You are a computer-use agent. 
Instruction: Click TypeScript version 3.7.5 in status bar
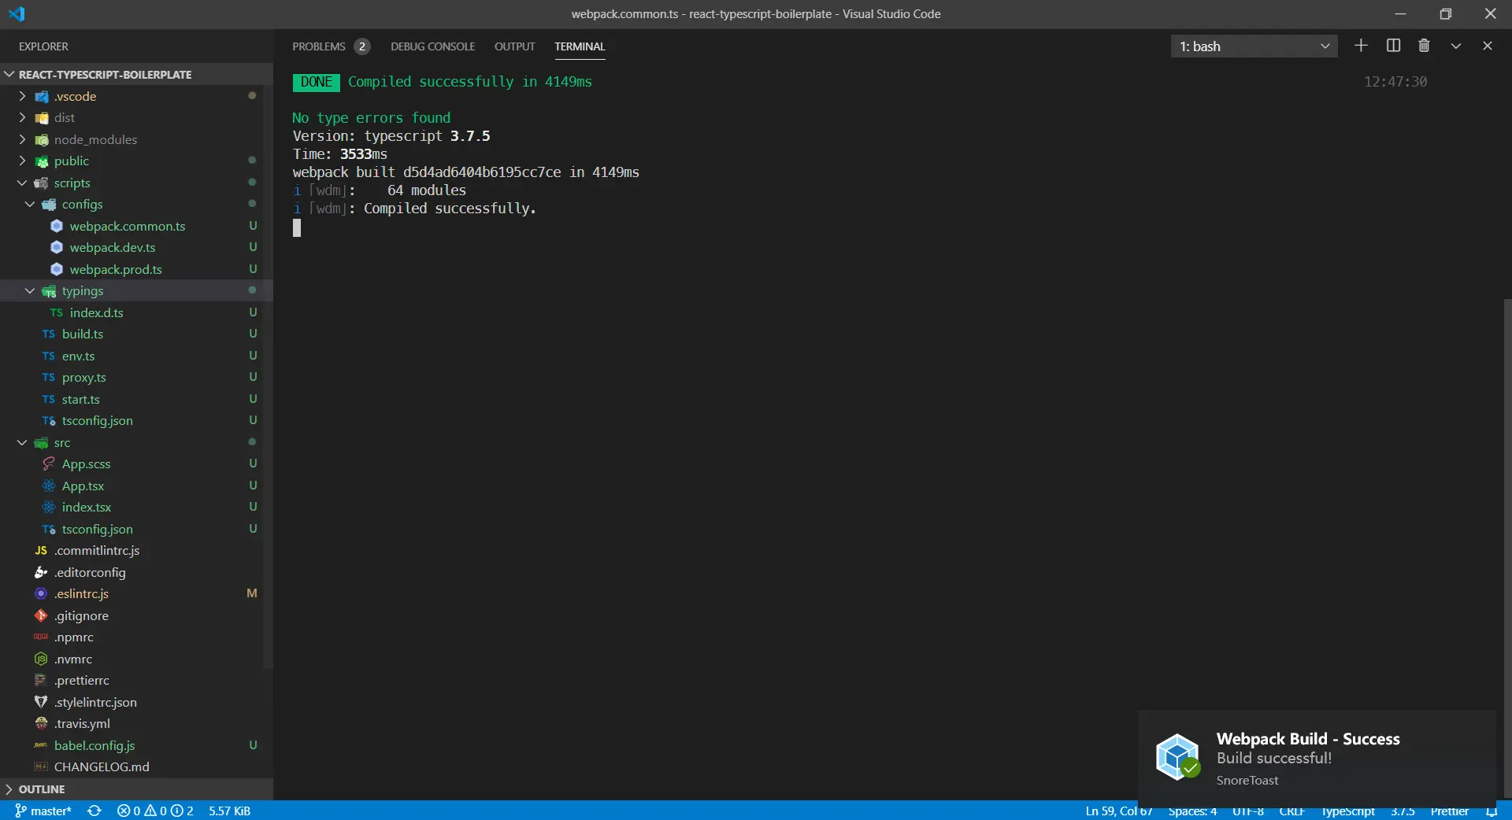point(1403,811)
